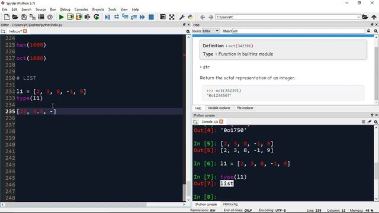Screen dimensions: 379x213
Task: Maximize the current pane
Action: tap(163, 17)
